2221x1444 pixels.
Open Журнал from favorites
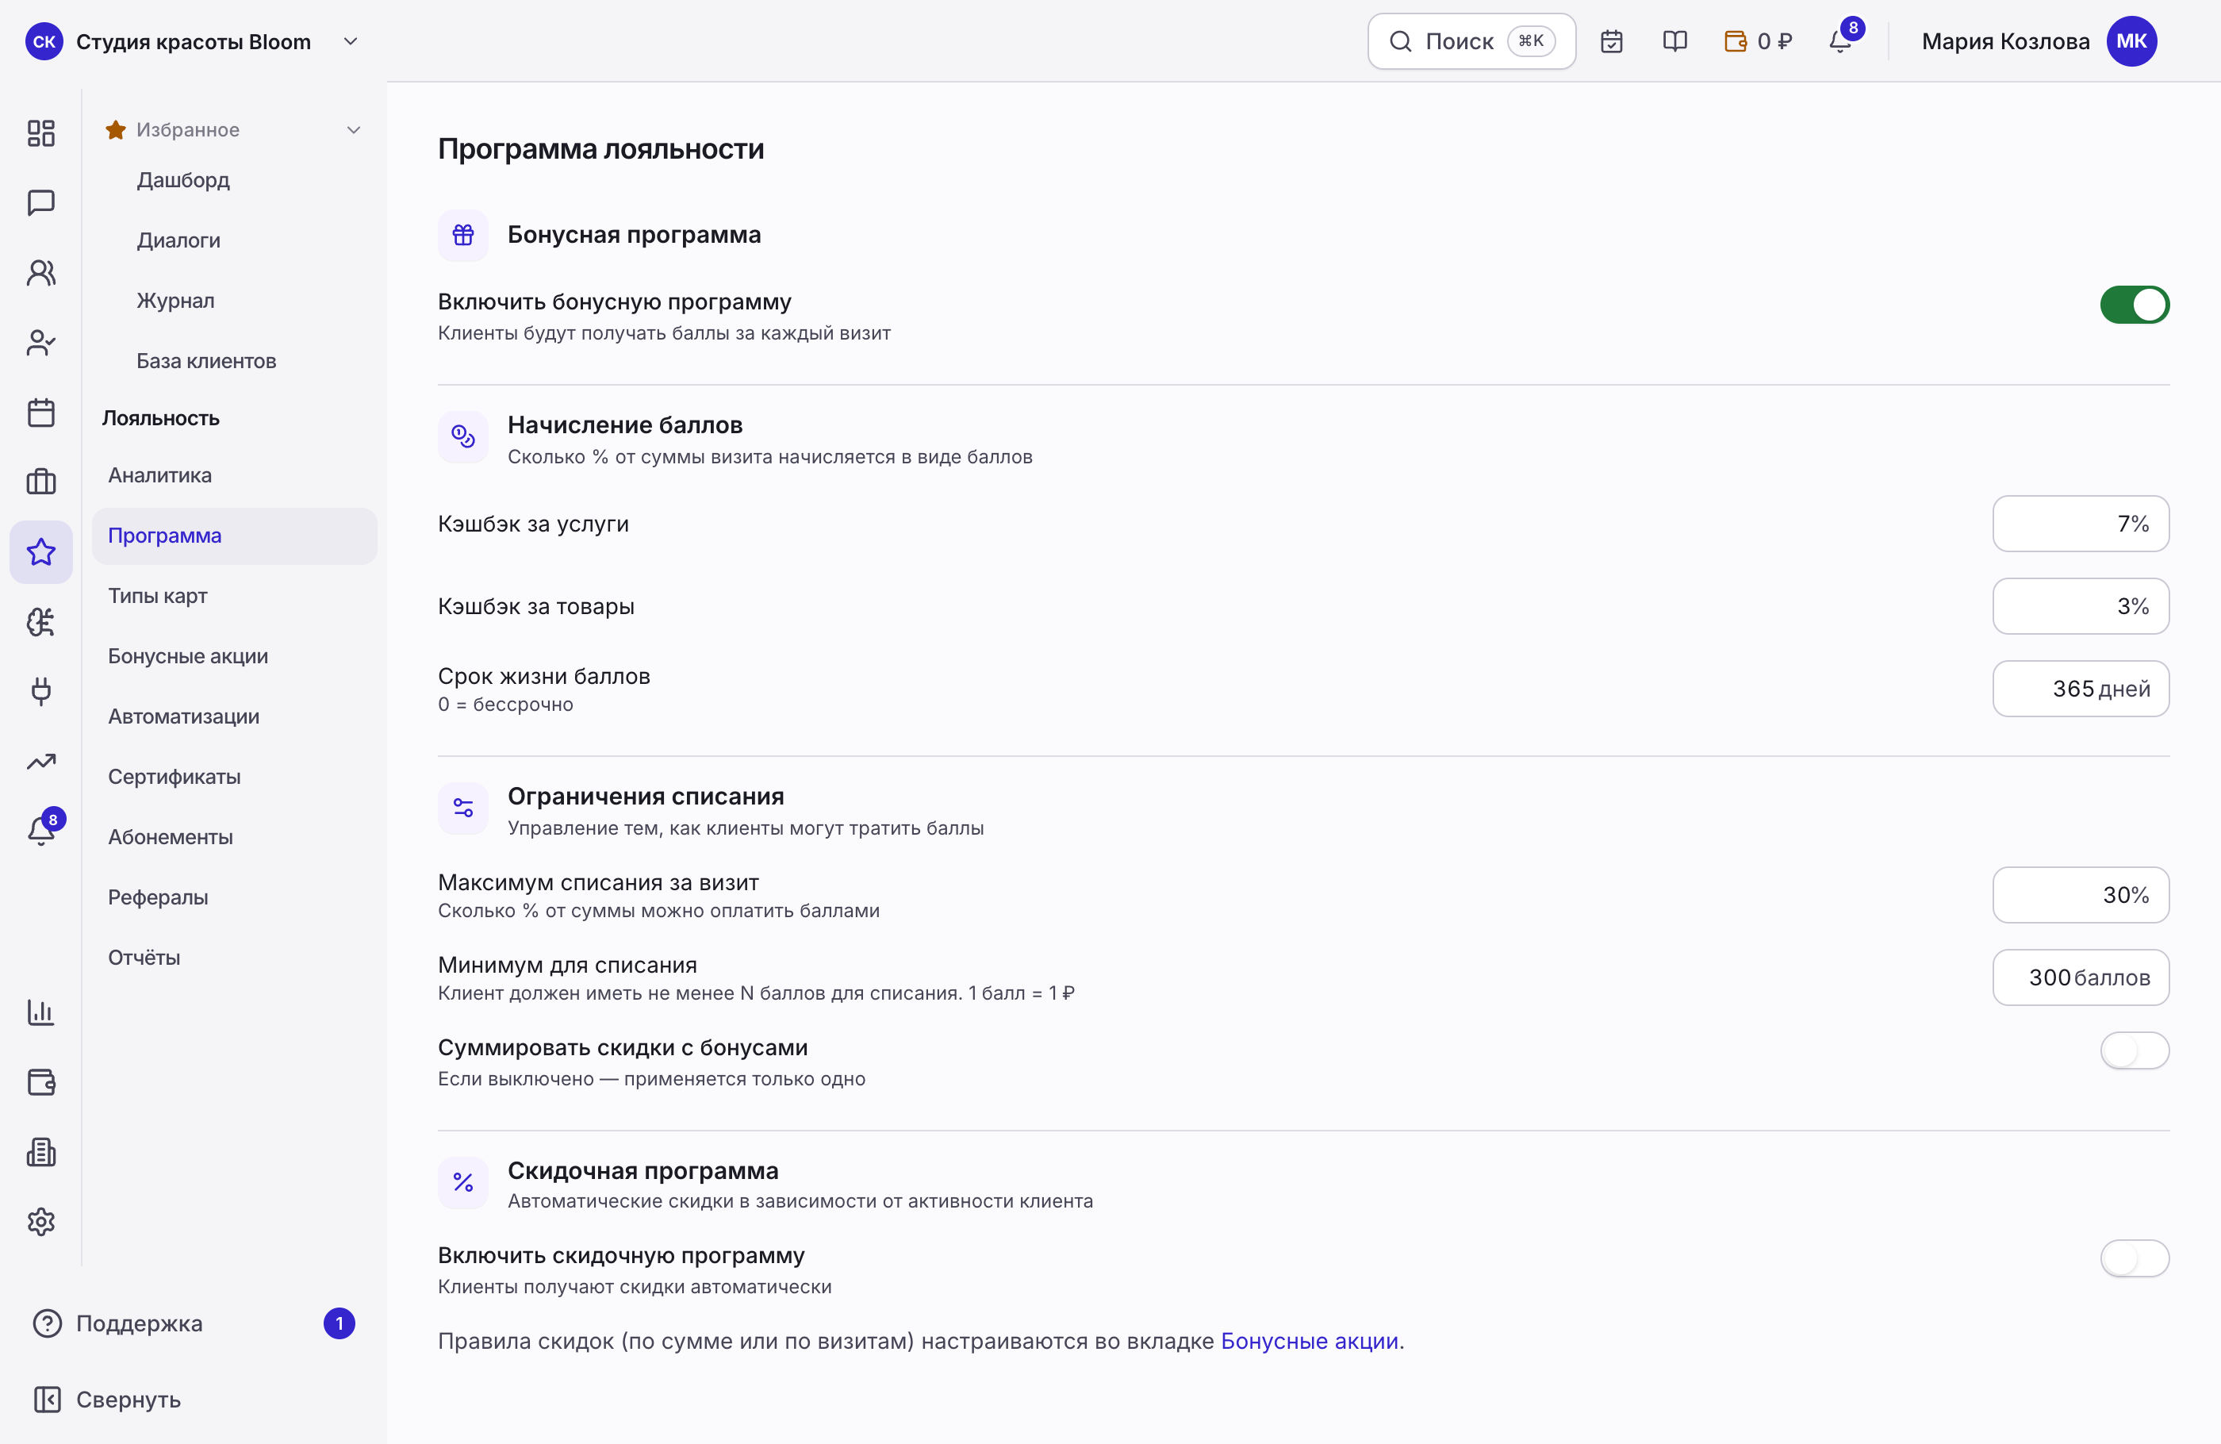point(175,301)
